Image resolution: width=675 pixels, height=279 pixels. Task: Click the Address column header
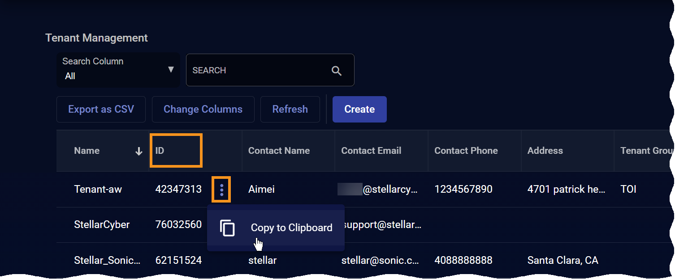[x=545, y=151]
